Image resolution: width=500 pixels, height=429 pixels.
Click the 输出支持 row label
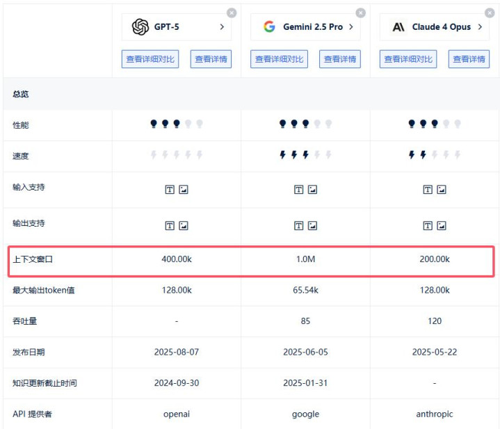pyautogui.click(x=29, y=223)
